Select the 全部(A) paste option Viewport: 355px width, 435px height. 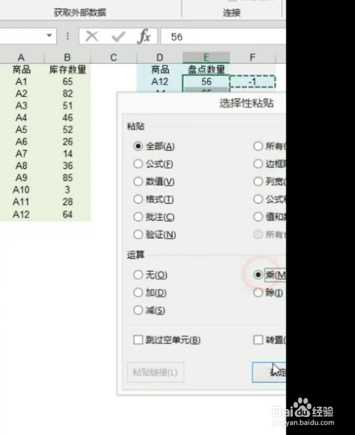(x=154, y=146)
